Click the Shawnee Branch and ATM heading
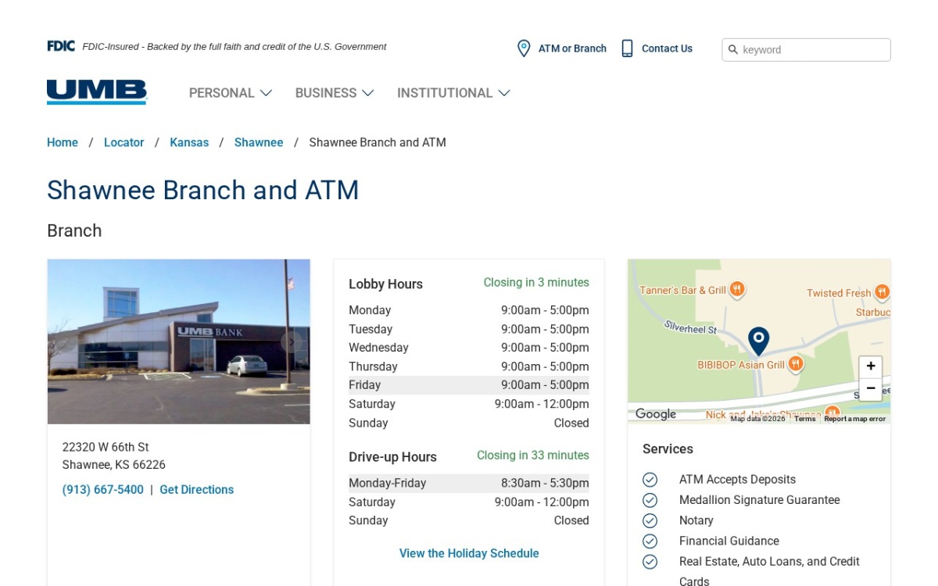938x586 pixels. click(203, 190)
